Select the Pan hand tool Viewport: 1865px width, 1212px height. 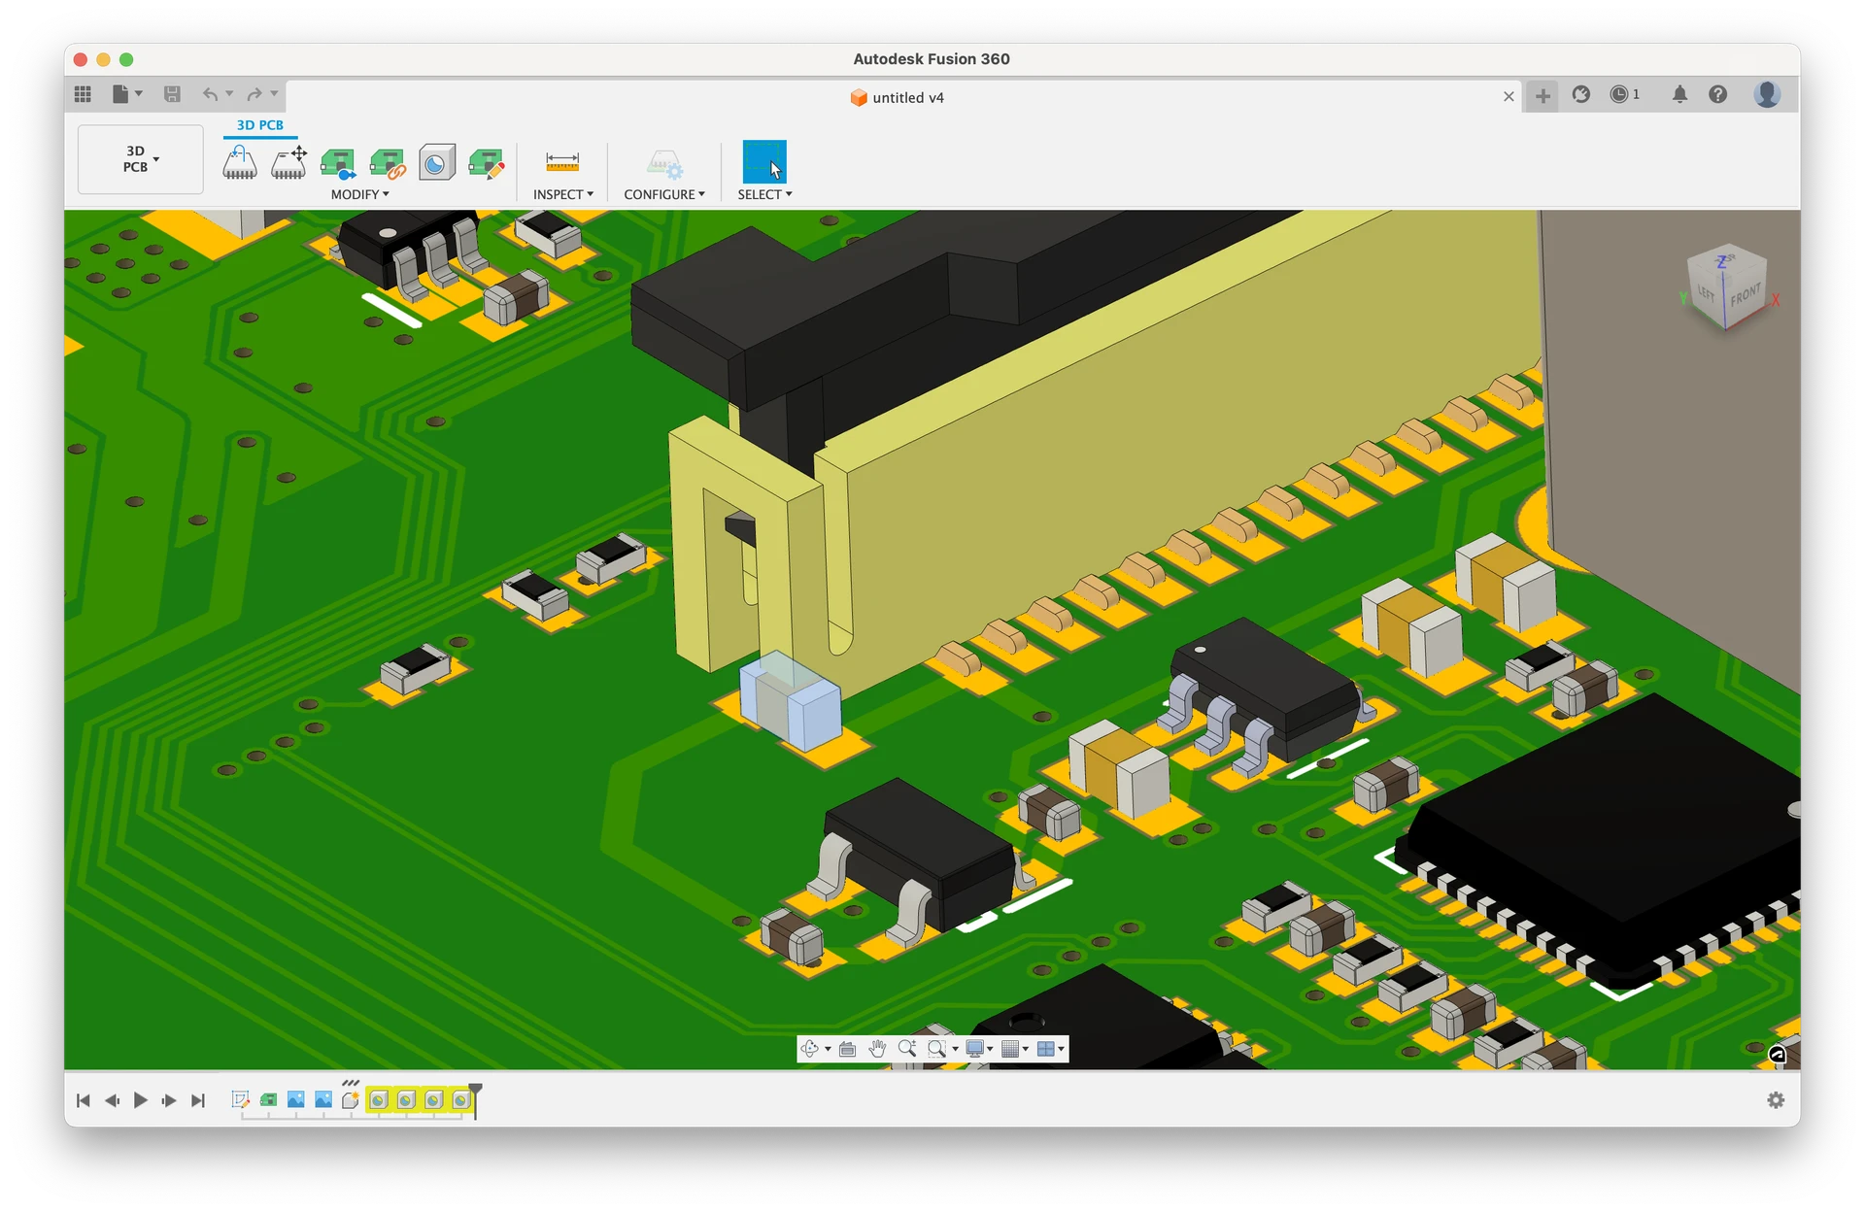point(877,1049)
